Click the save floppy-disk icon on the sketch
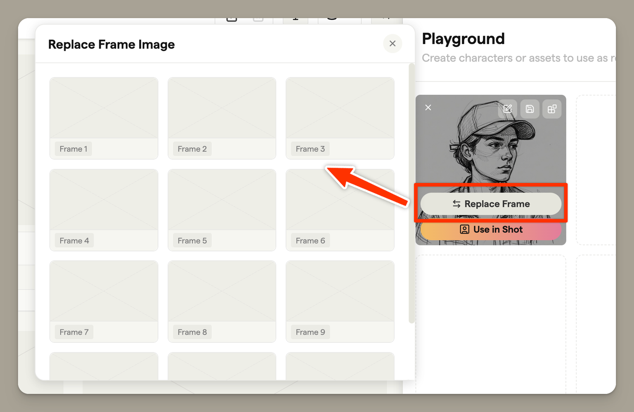The width and height of the screenshot is (634, 412). point(530,109)
